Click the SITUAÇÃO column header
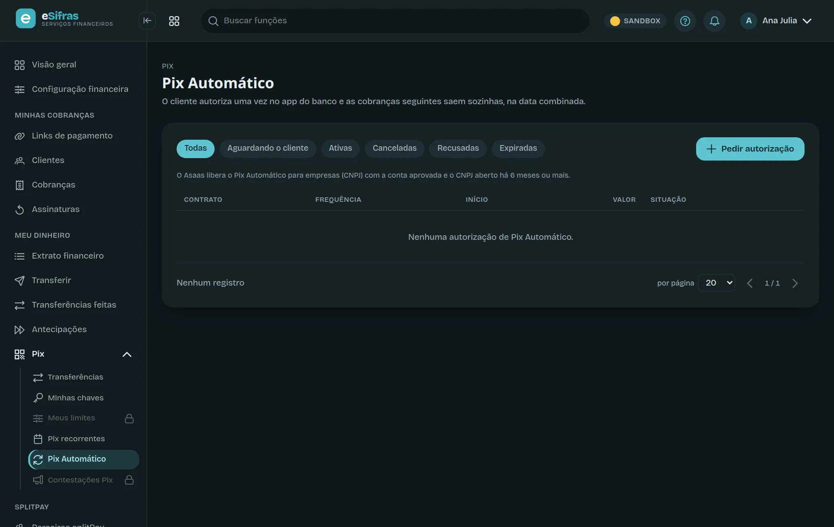This screenshot has height=527, width=834. pyautogui.click(x=668, y=199)
